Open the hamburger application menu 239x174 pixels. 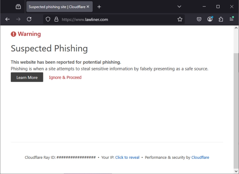pyautogui.click(x=232, y=19)
